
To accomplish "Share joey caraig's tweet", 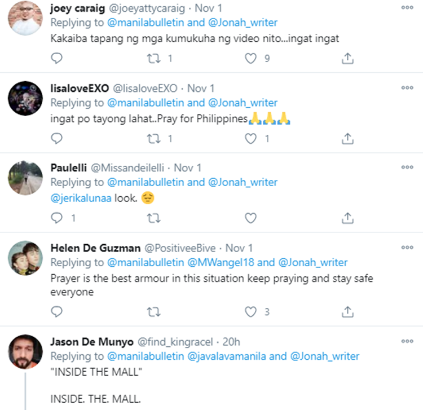I will pyautogui.click(x=348, y=58).
